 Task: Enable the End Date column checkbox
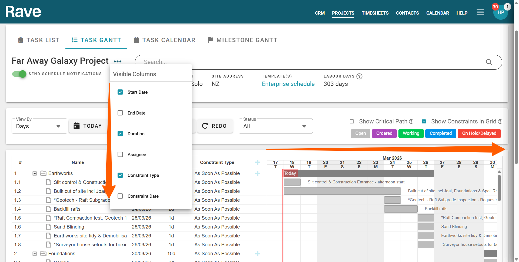tap(120, 113)
